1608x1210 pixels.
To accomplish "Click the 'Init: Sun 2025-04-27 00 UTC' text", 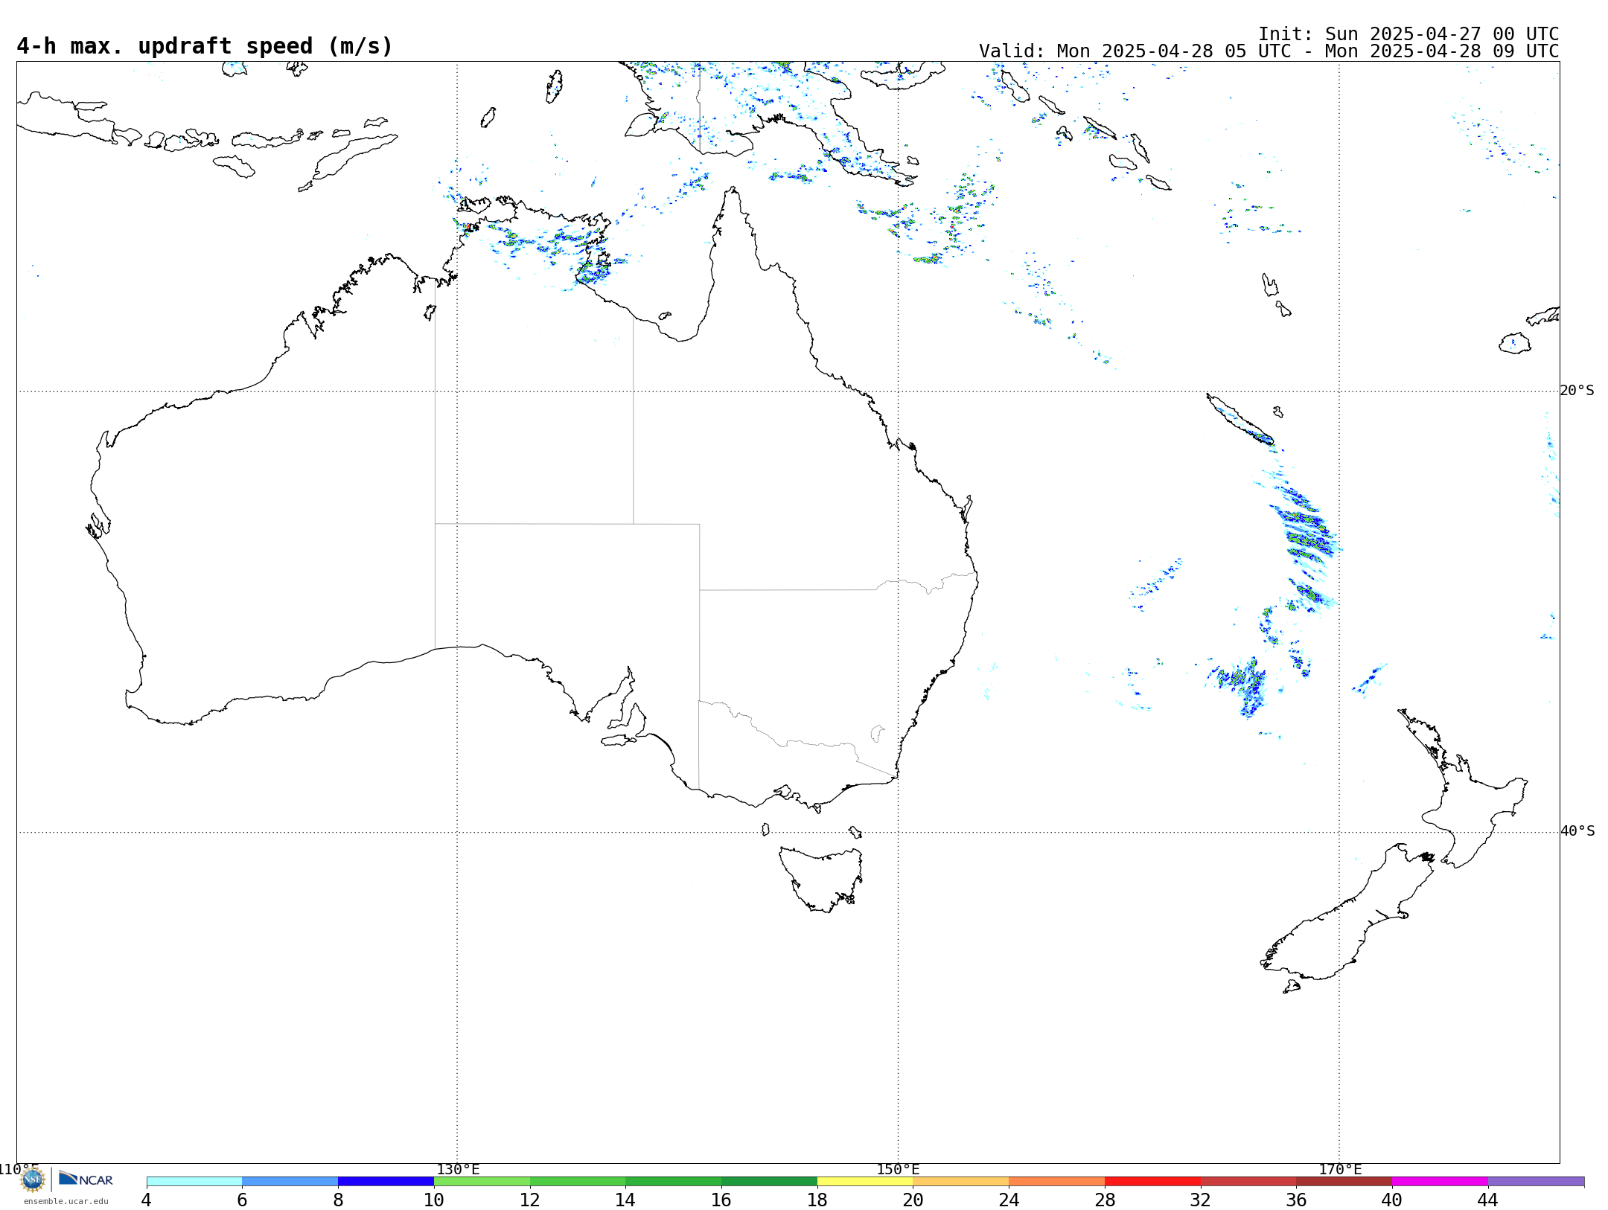I will coord(1408,34).
